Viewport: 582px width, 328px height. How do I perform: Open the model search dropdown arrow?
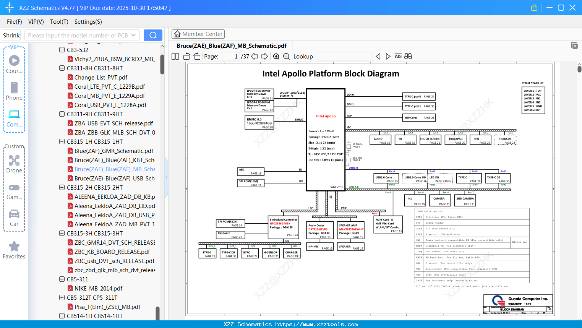(133, 35)
